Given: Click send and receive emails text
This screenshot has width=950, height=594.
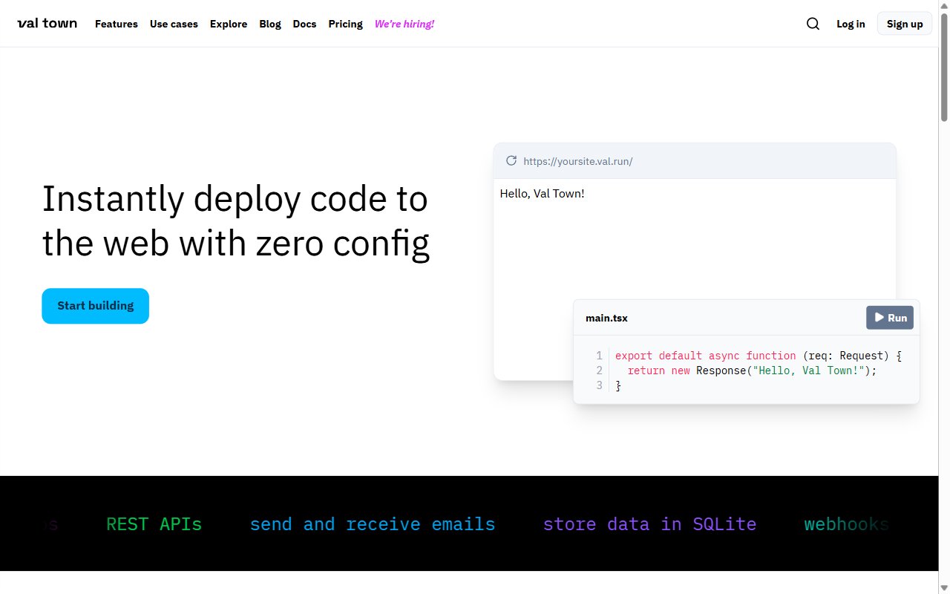Looking at the screenshot, I should point(373,524).
